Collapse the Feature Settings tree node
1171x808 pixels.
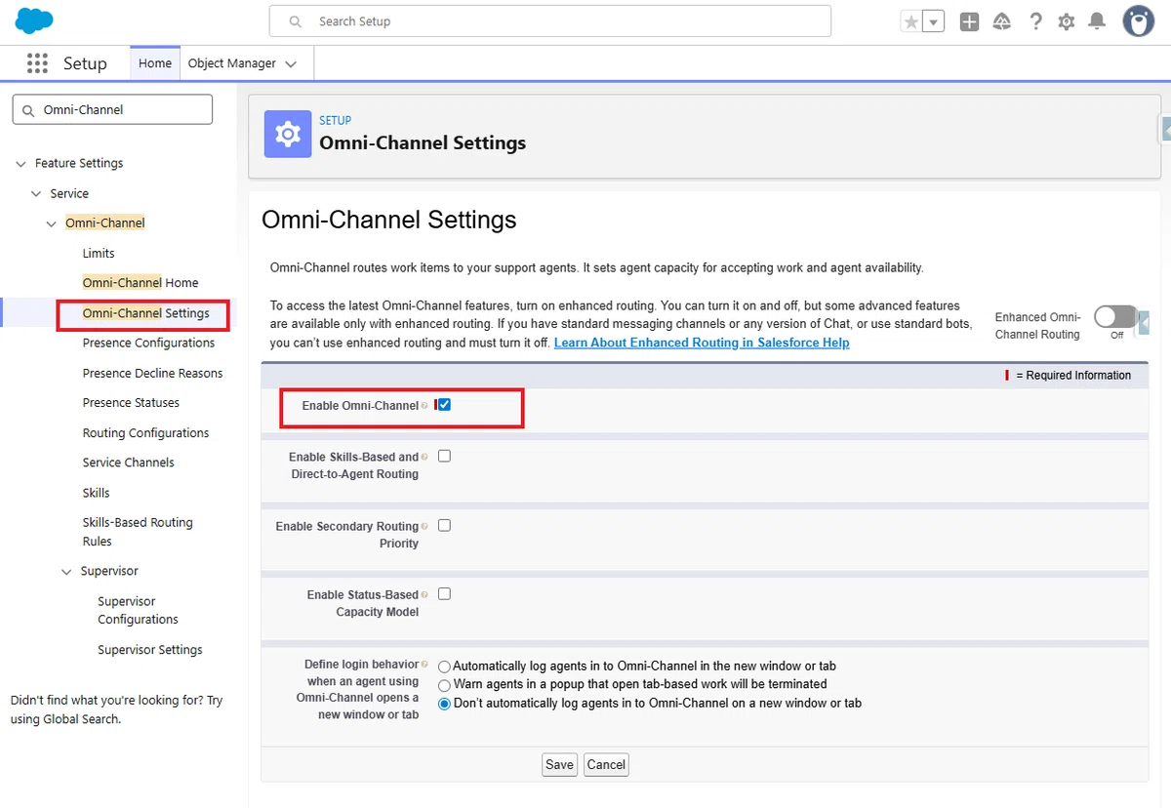tap(21, 164)
